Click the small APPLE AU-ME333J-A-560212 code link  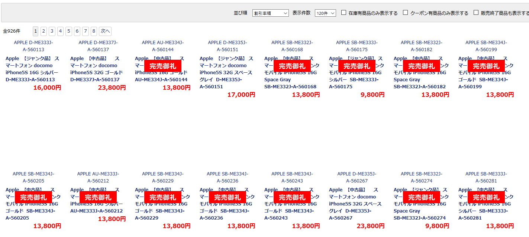pos(98,177)
